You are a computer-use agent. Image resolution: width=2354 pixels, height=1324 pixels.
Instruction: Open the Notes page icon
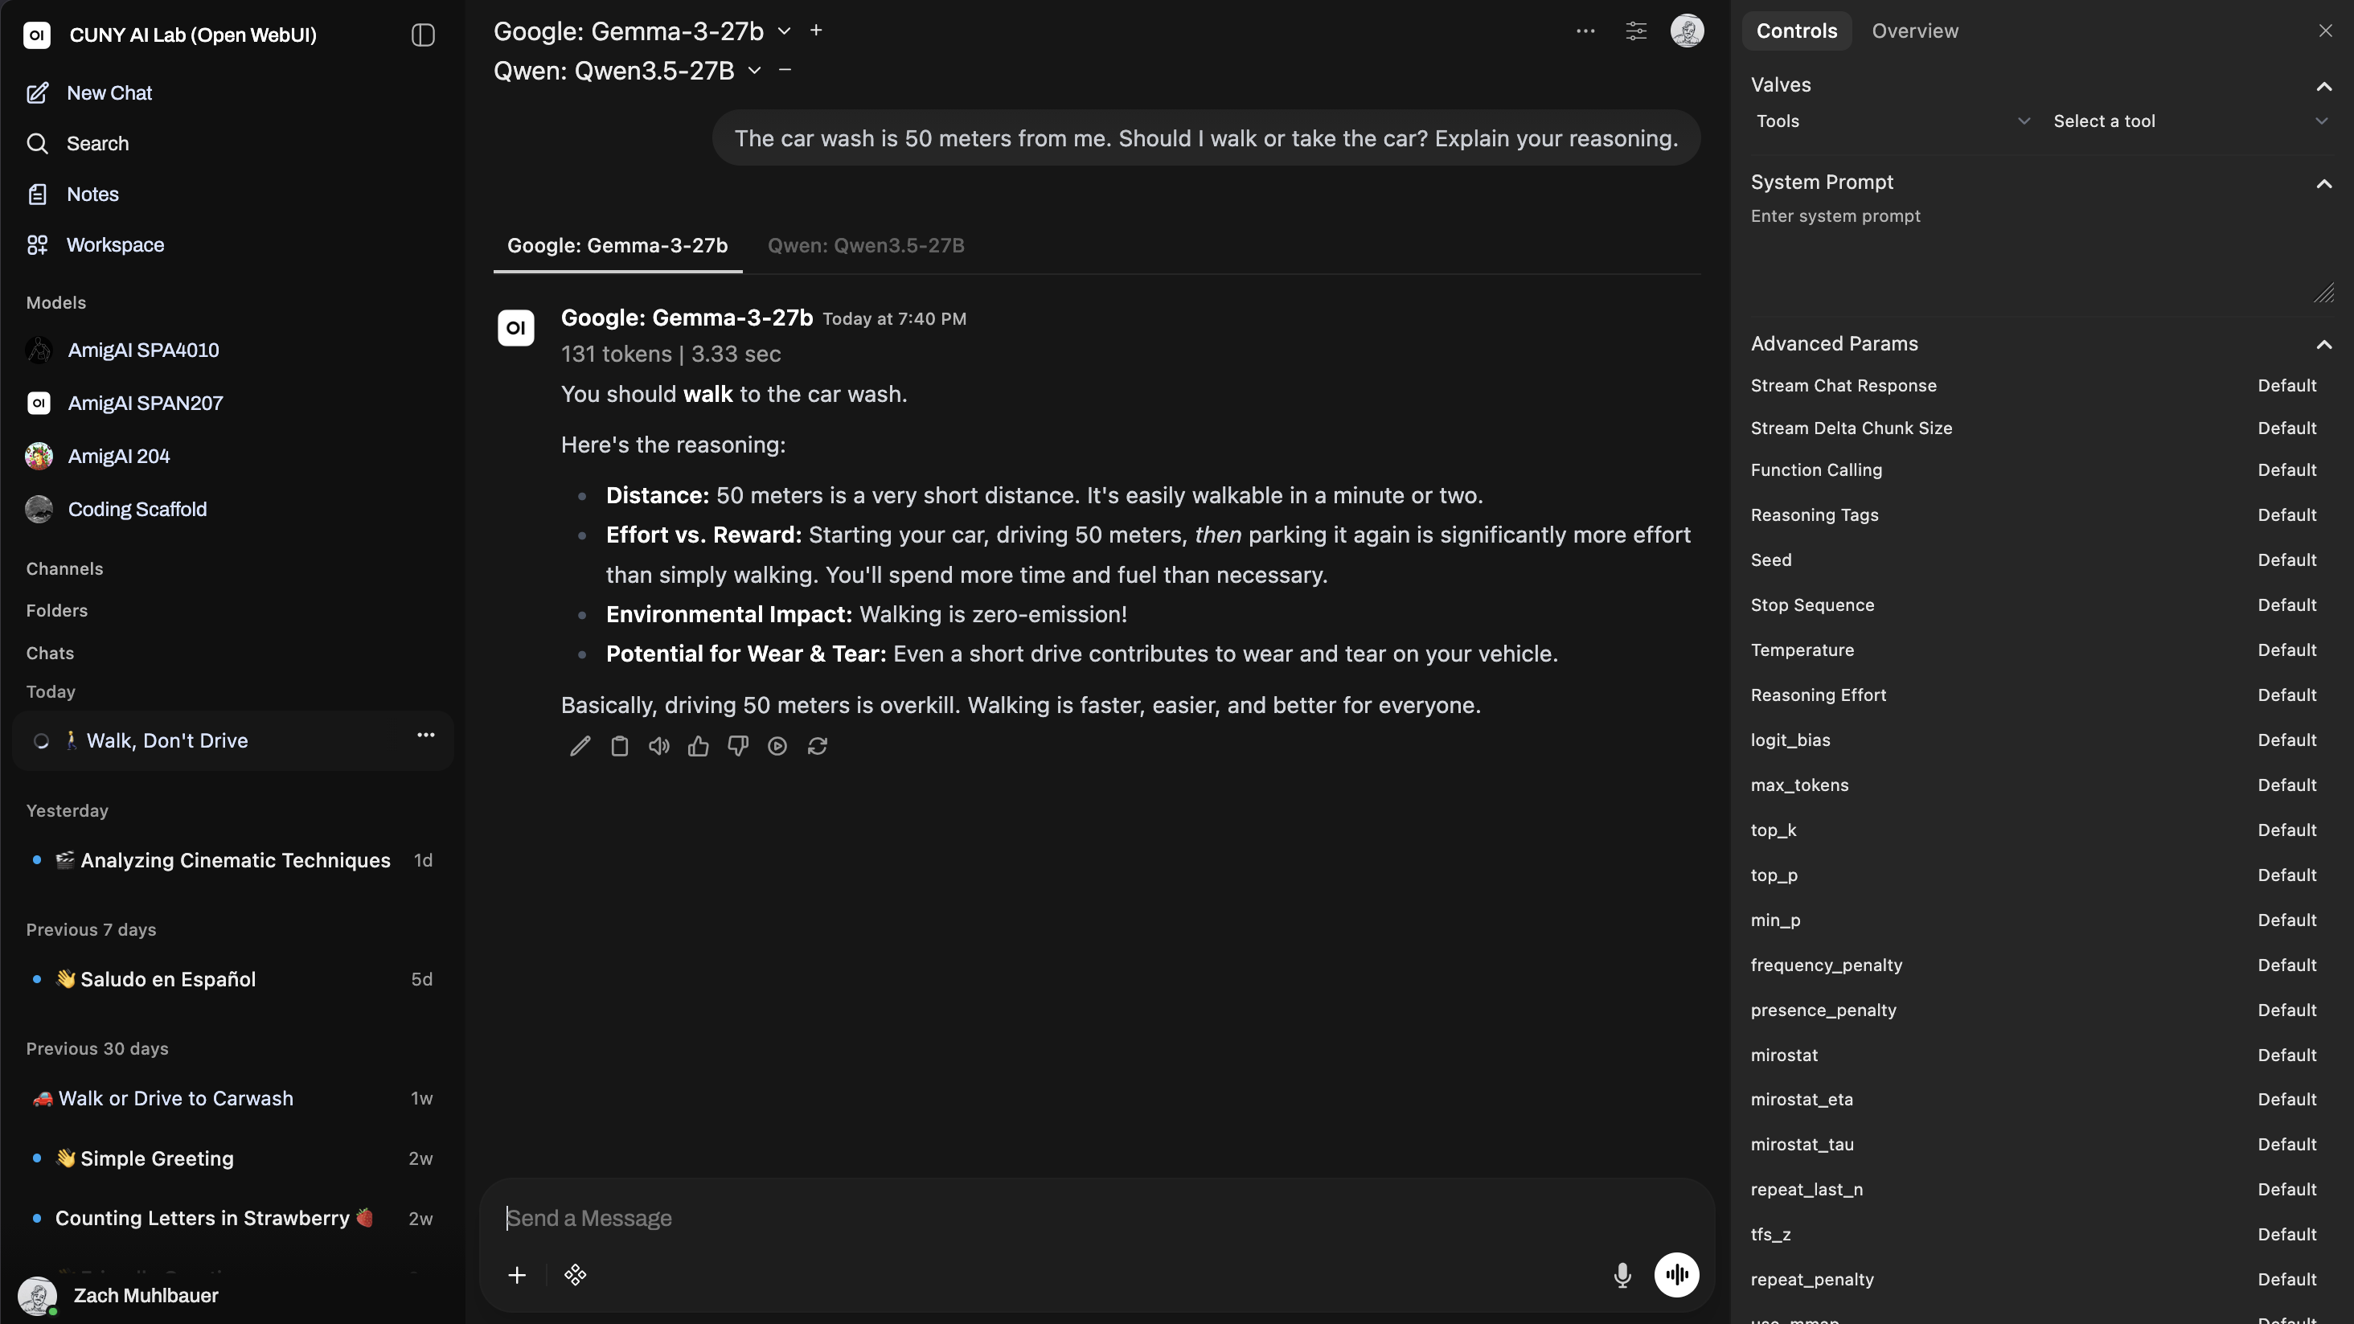(x=38, y=195)
